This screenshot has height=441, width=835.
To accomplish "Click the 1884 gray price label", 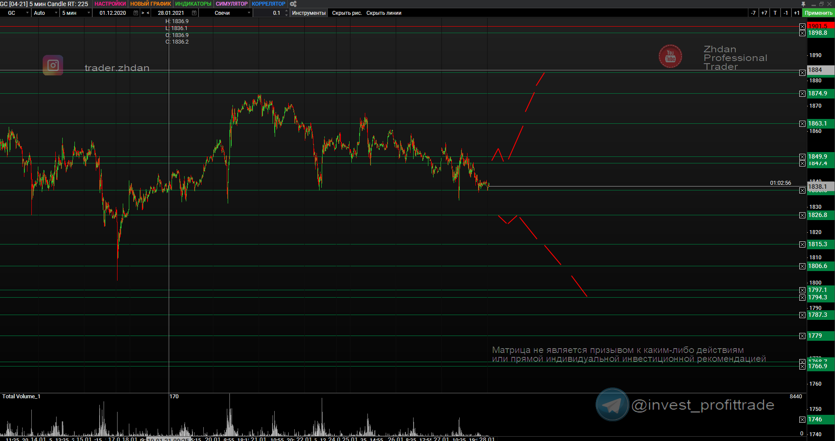I will 821,70.
